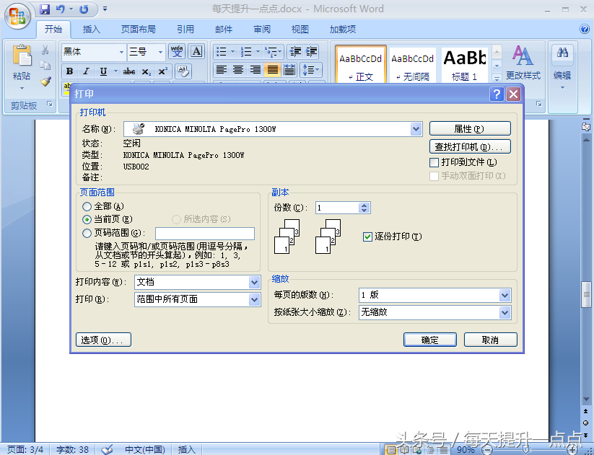Switch to the 审阅 ribbon tab
Viewport: 594px width, 455px height.
262,29
